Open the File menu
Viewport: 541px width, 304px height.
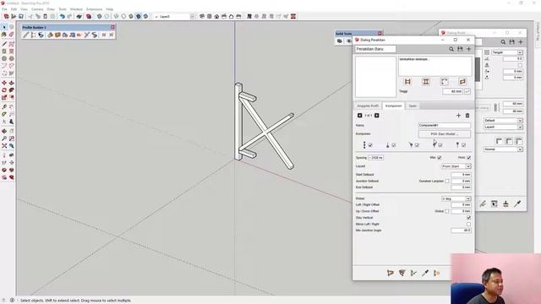(x=4, y=9)
